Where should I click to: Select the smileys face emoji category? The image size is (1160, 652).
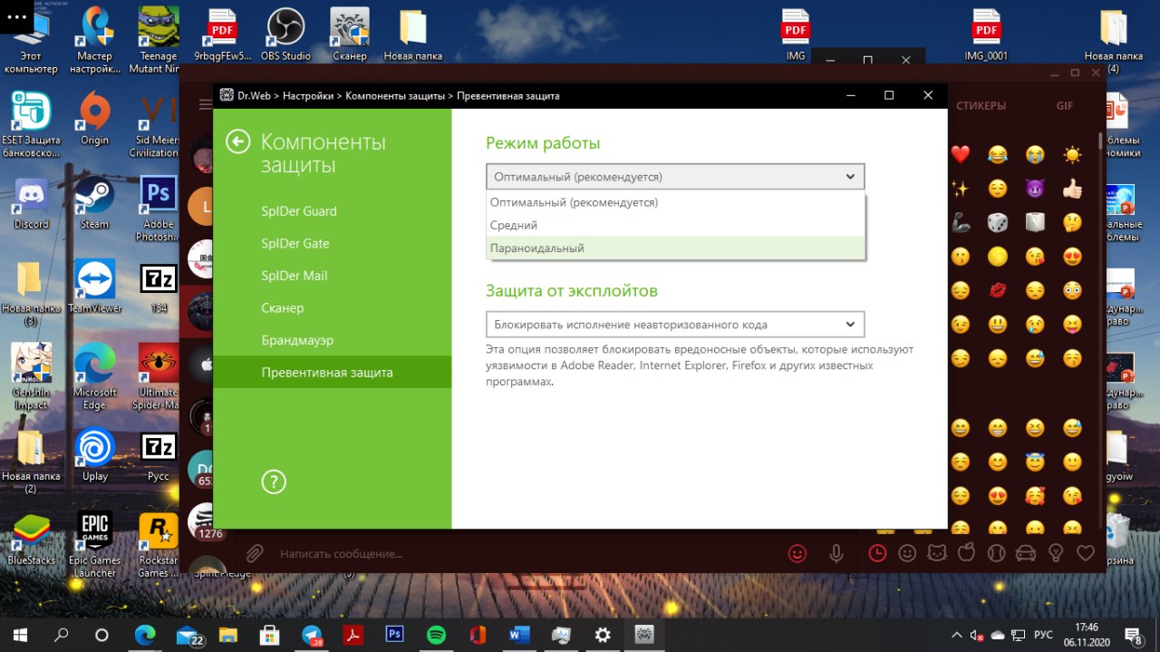(906, 552)
